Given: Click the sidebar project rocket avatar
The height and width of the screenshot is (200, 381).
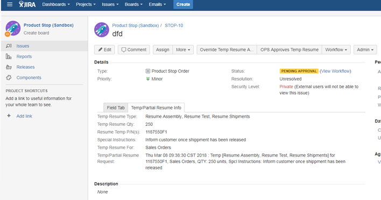Looking at the screenshot, I should [x=12, y=28].
